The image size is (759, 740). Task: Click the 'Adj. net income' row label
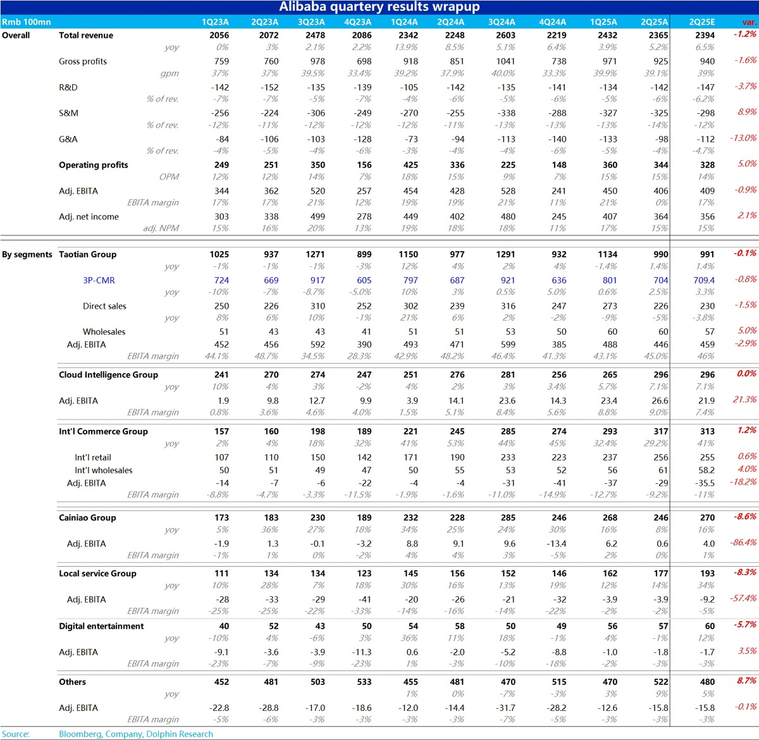89,217
